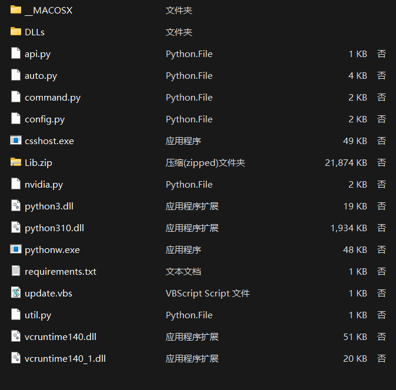The width and height of the screenshot is (396, 390).
Task: Click the 应用程序 type of pythonw.exe
Action: pos(183,249)
